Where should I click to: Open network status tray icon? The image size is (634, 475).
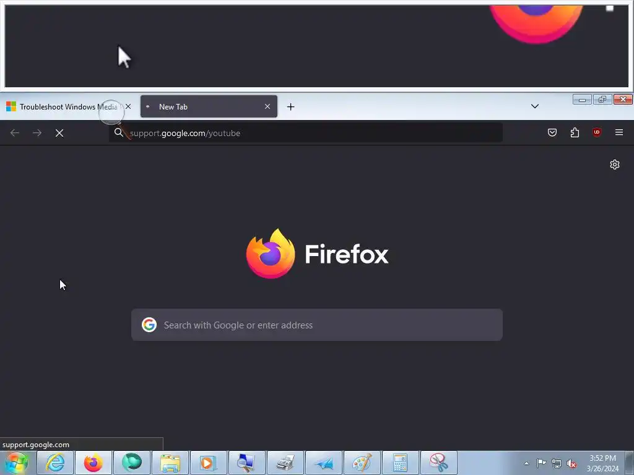(x=557, y=463)
